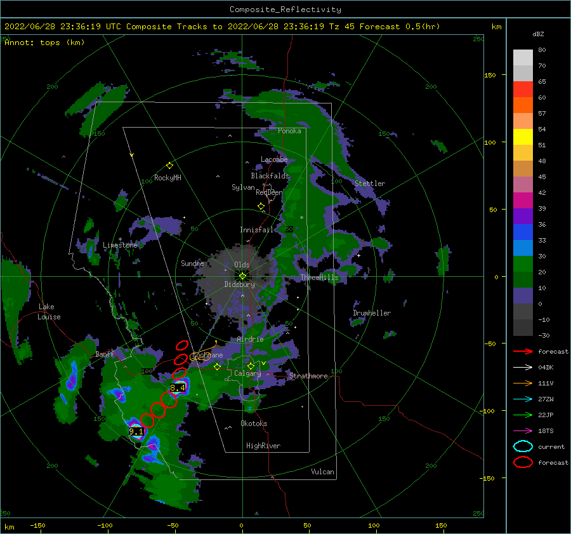Click the Okotoks label
The image size is (571, 534).
tap(254, 424)
